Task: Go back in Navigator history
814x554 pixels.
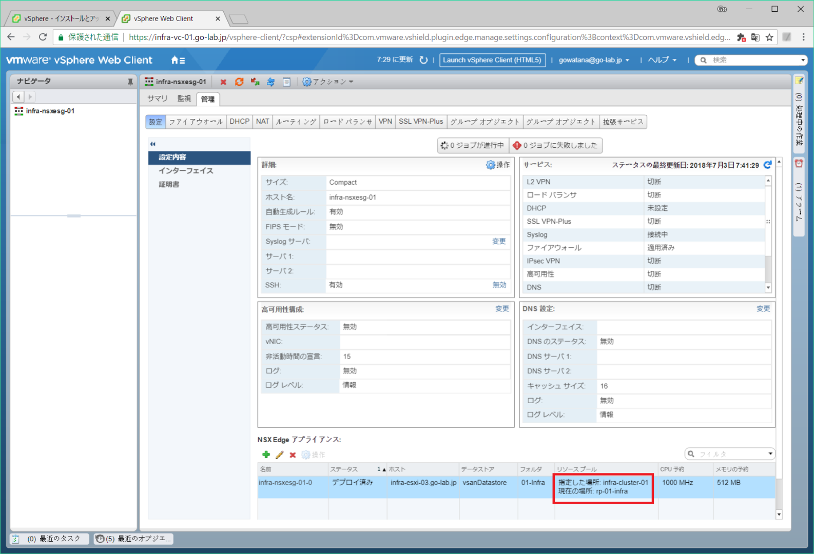Action: 18,96
